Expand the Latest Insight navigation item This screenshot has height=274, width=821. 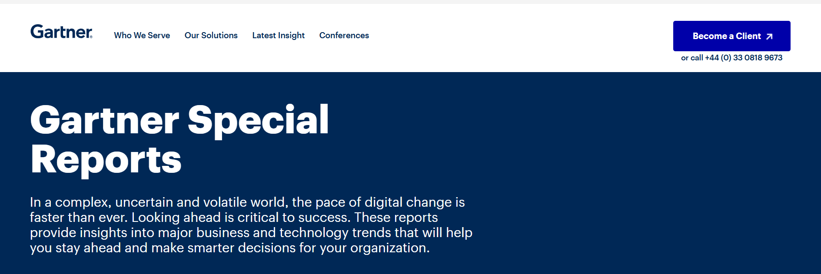tap(278, 36)
